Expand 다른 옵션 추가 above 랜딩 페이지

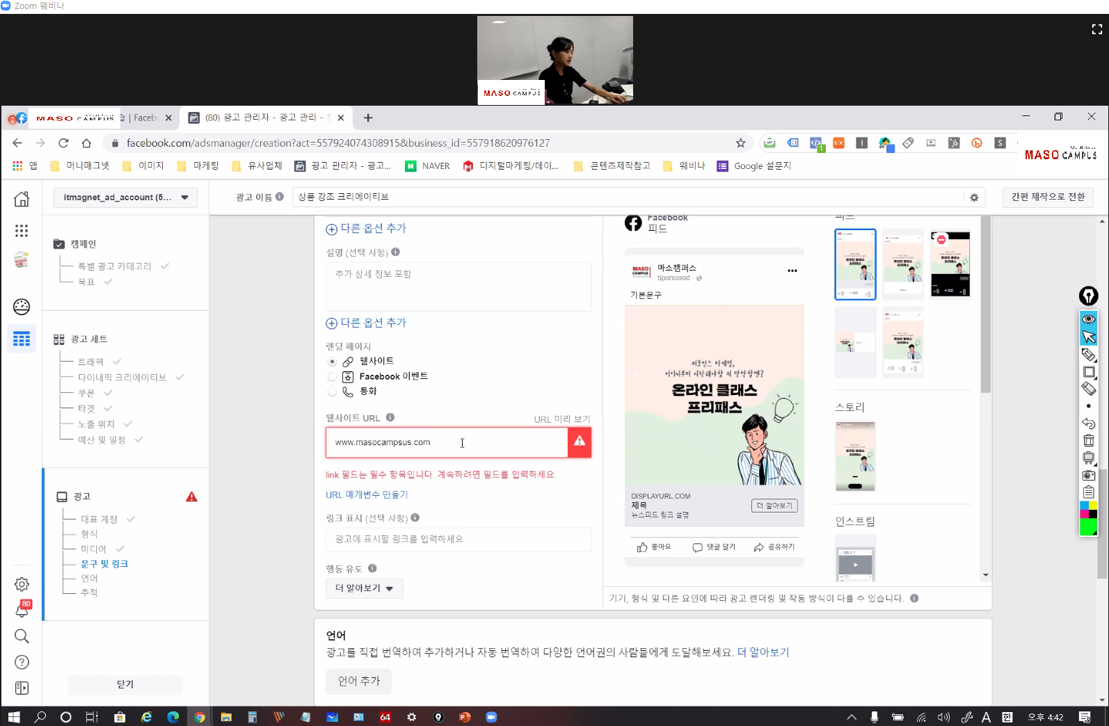tap(366, 323)
